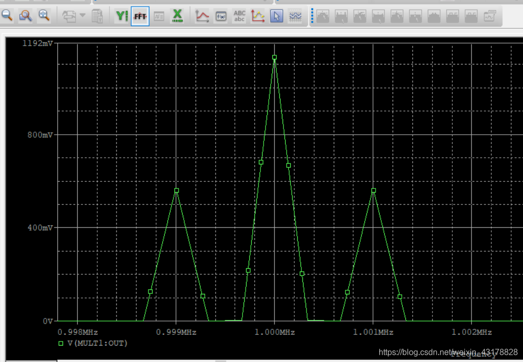Click the Cursor Point icon
Image resolution: width=523 pixels, height=362 pixels.
tap(415, 16)
